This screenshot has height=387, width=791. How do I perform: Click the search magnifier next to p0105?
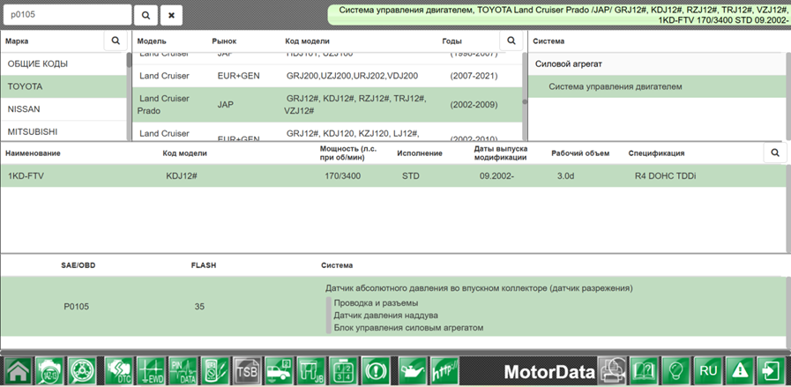tap(146, 15)
